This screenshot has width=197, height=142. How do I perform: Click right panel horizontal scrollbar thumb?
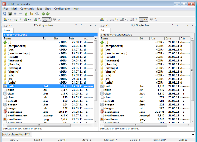(135, 125)
